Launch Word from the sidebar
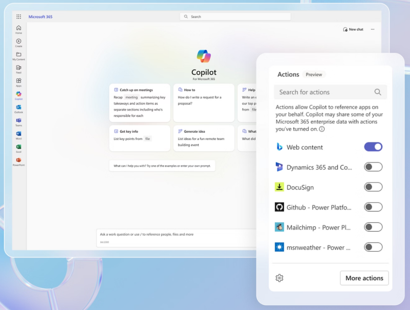The image size is (410, 310). (18, 135)
